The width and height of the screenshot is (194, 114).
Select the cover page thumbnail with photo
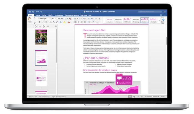click(41, 37)
